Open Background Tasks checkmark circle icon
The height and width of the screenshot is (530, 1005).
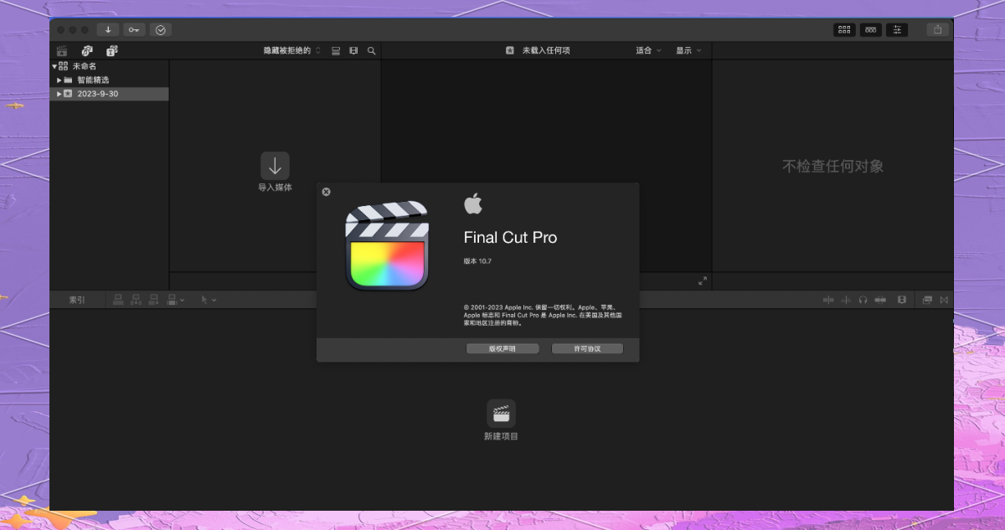click(x=161, y=29)
